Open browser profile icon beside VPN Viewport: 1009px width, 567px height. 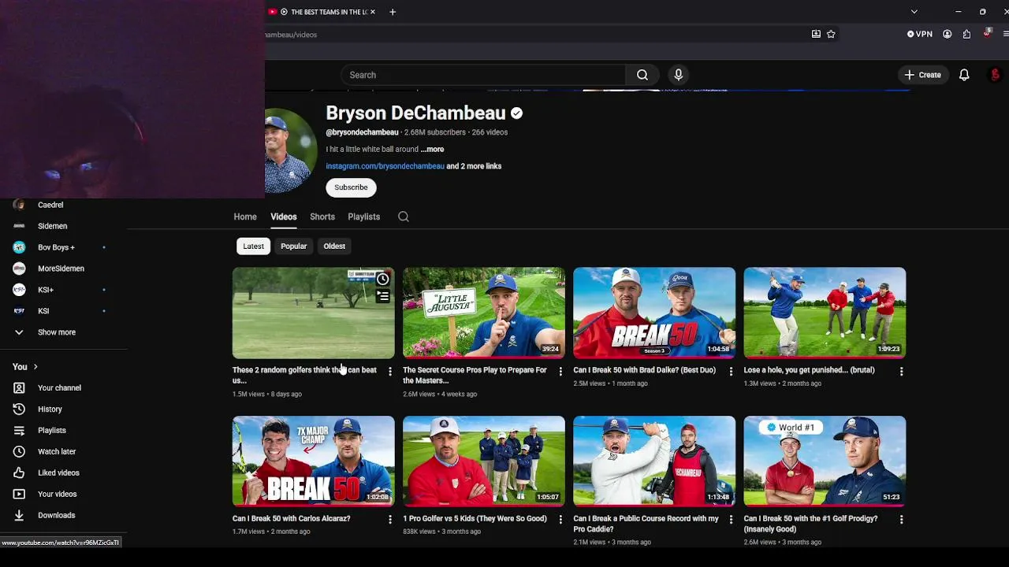(x=947, y=34)
